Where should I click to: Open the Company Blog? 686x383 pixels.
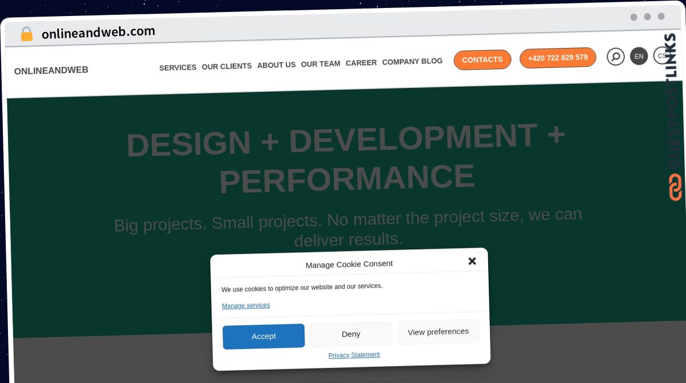click(412, 61)
